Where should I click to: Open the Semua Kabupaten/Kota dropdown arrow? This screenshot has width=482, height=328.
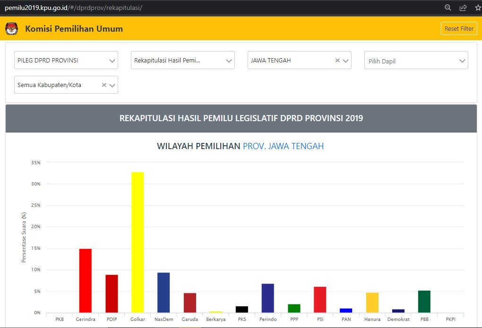tap(112, 85)
